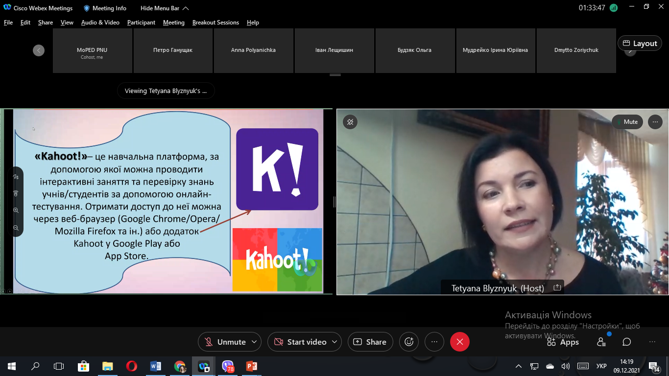This screenshot has width=669, height=376.
Task: Zoom out on the shared presentation
Action: tap(16, 228)
